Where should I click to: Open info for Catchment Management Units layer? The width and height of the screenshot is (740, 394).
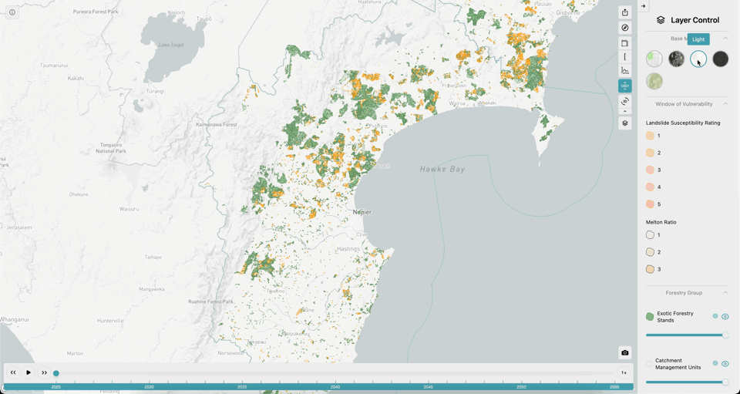tap(715, 363)
